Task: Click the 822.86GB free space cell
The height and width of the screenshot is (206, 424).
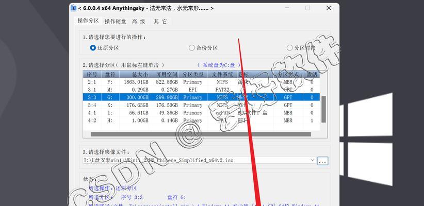Action: 166,82
